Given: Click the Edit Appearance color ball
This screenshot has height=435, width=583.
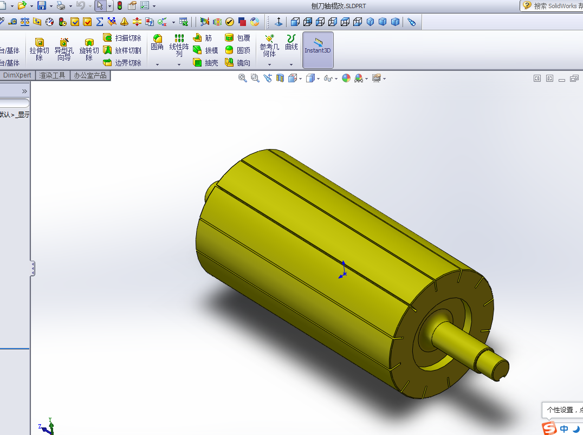Looking at the screenshot, I should click(346, 78).
